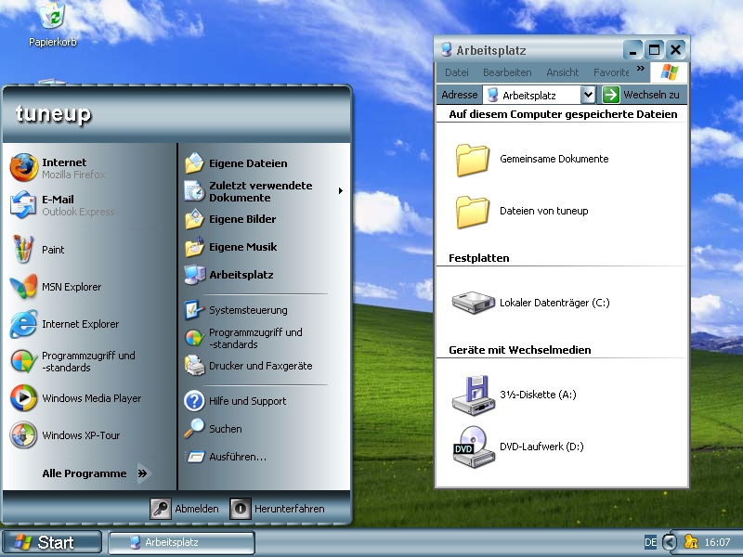743x557 pixels.
Task: Open Eigene Bilder folder
Action: point(230,219)
